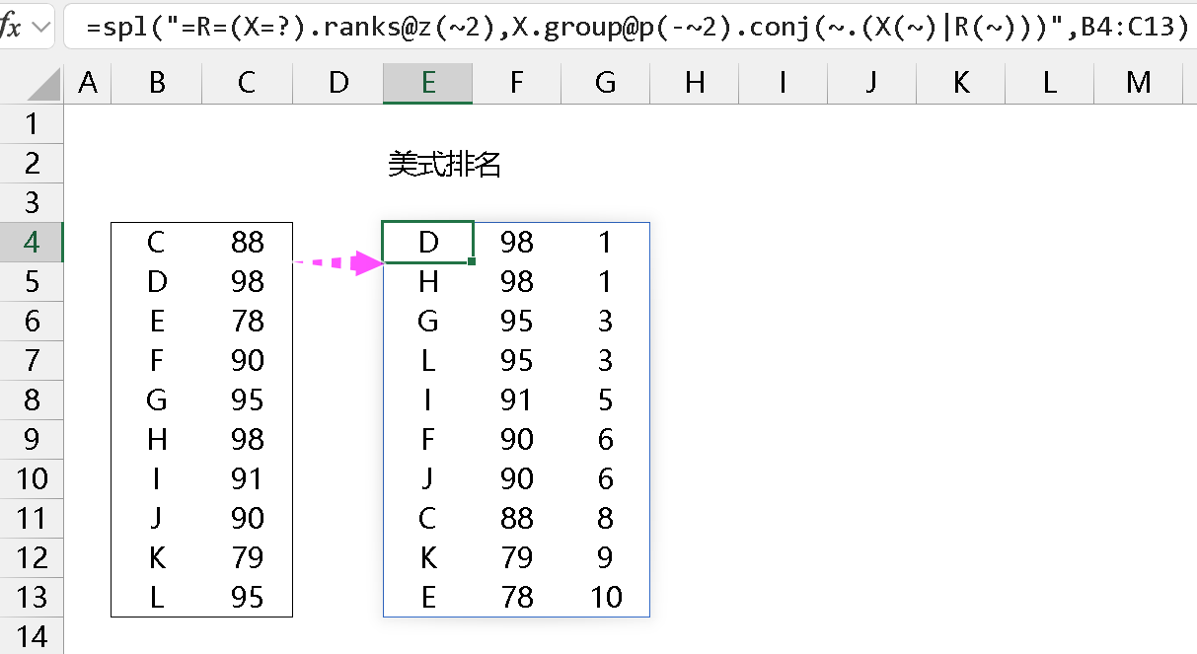Click the select-all corner triangle

(44, 84)
